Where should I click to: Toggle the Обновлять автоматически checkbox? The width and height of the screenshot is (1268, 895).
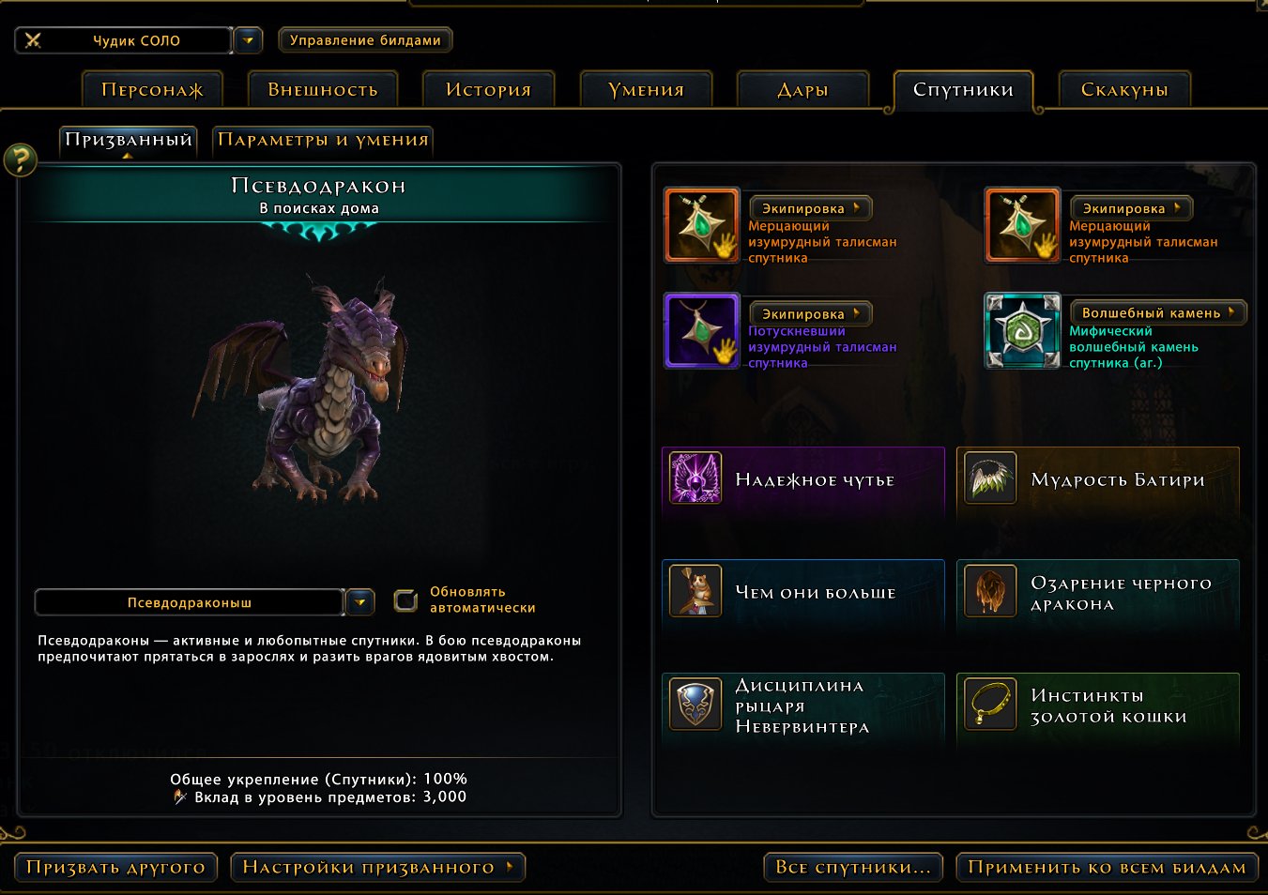point(405,600)
